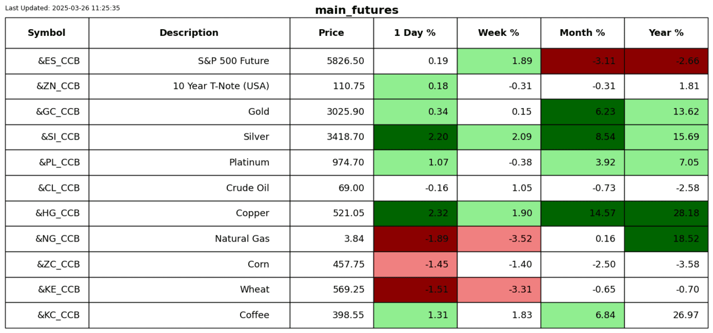Select the Price column header

(331, 33)
